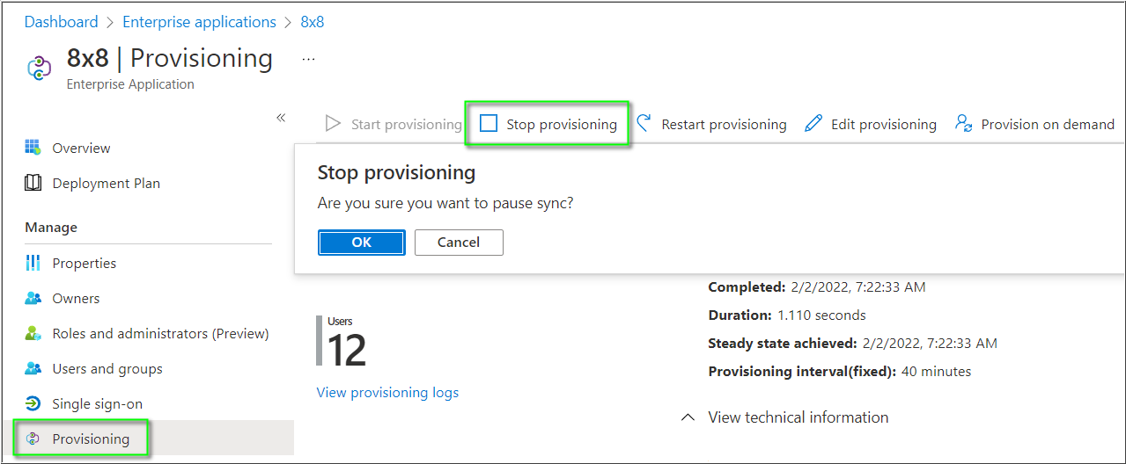The width and height of the screenshot is (1126, 464).
Task: Click the Enterprise Application subtitle
Action: tap(130, 84)
